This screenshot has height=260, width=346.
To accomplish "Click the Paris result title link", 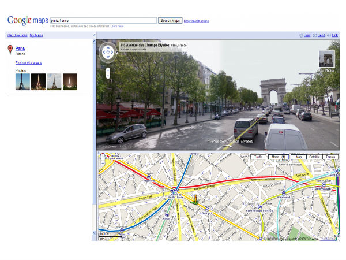I will pos(20,49).
